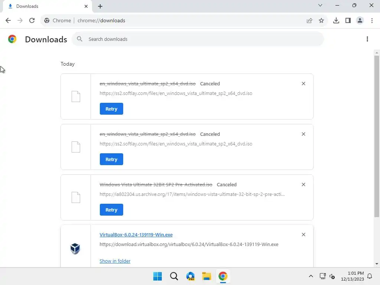Click Canceled status on Vista 32Bit entry
Image resolution: width=380 pixels, height=285 pixels.
tap(227, 184)
